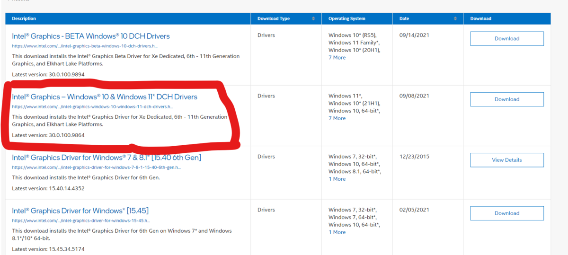Click the date 09/08/2021
The height and width of the screenshot is (255, 568).
414,96
